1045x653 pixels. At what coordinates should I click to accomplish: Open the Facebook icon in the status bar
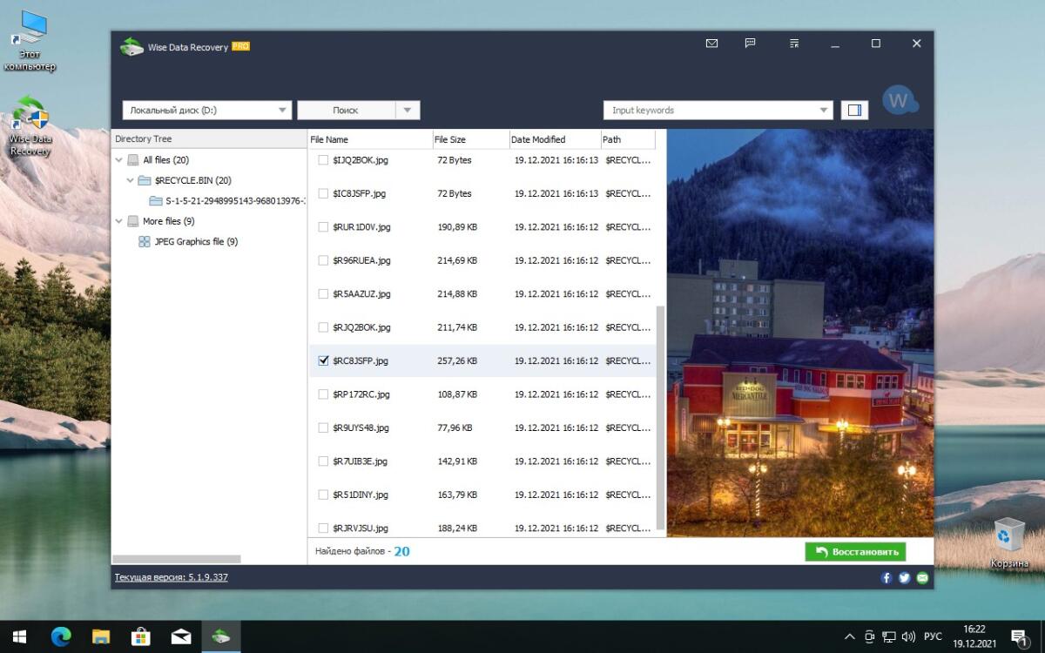point(886,577)
